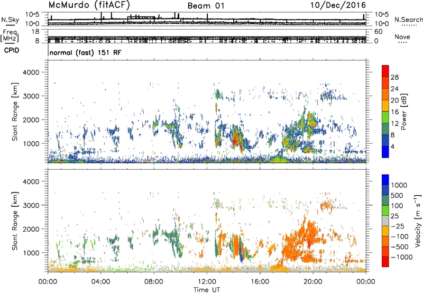Click the '16:00' time tick label
Viewport: 423px width, 293px height.
click(260, 282)
